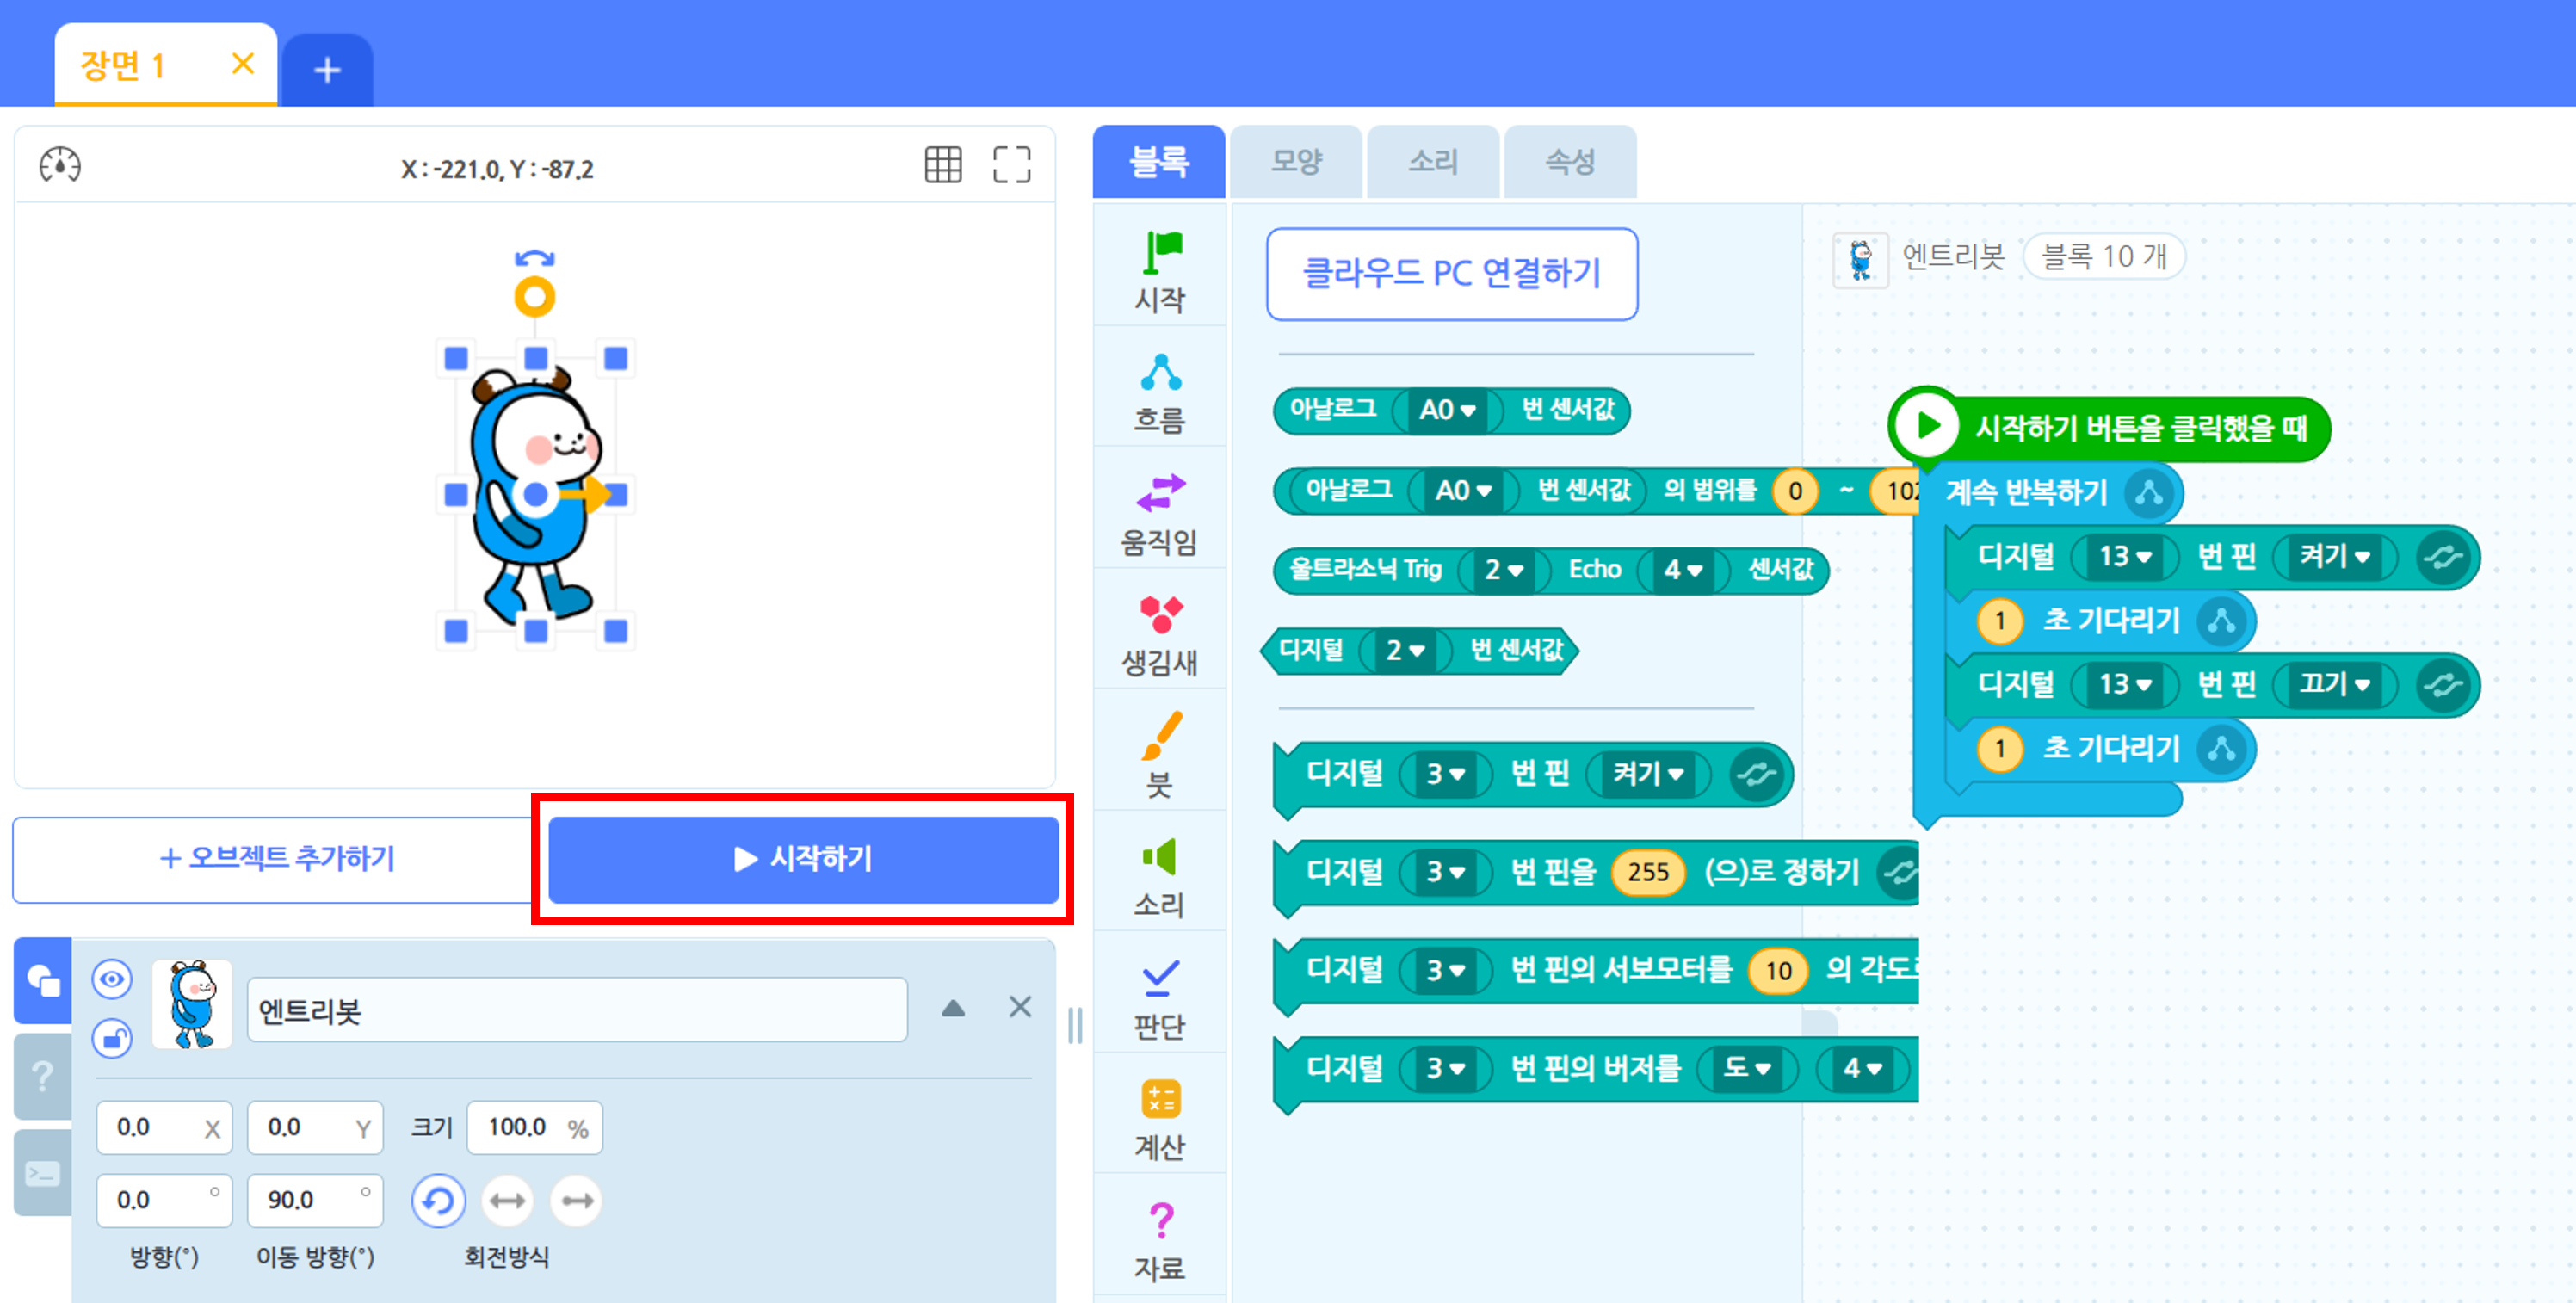
Task: Open the Trig pin 2 dropdown
Action: click(x=1503, y=570)
